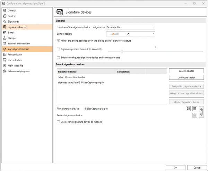Go to the Signatures settings page
The width and height of the screenshot is (208, 171).
(x=27, y=22)
